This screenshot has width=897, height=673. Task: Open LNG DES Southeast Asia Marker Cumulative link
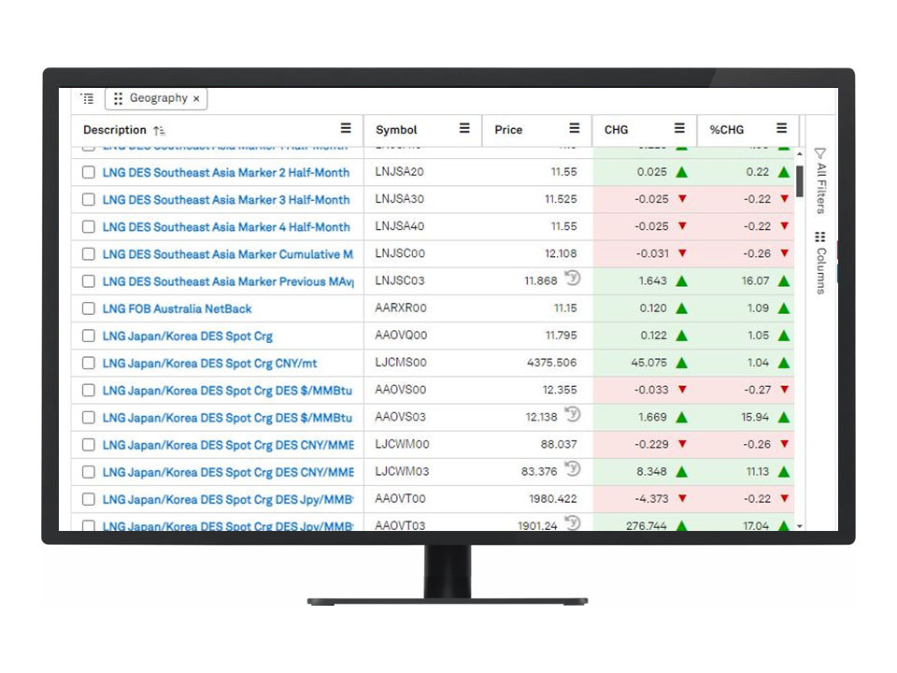pyautogui.click(x=227, y=254)
